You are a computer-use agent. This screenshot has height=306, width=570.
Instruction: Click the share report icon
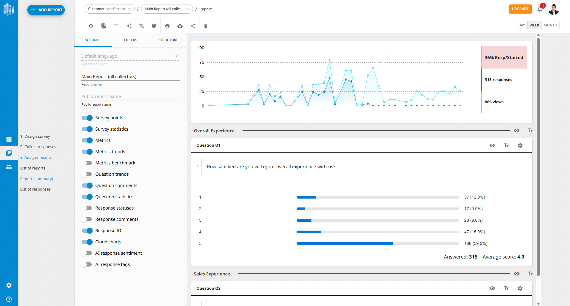coord(193,26)
